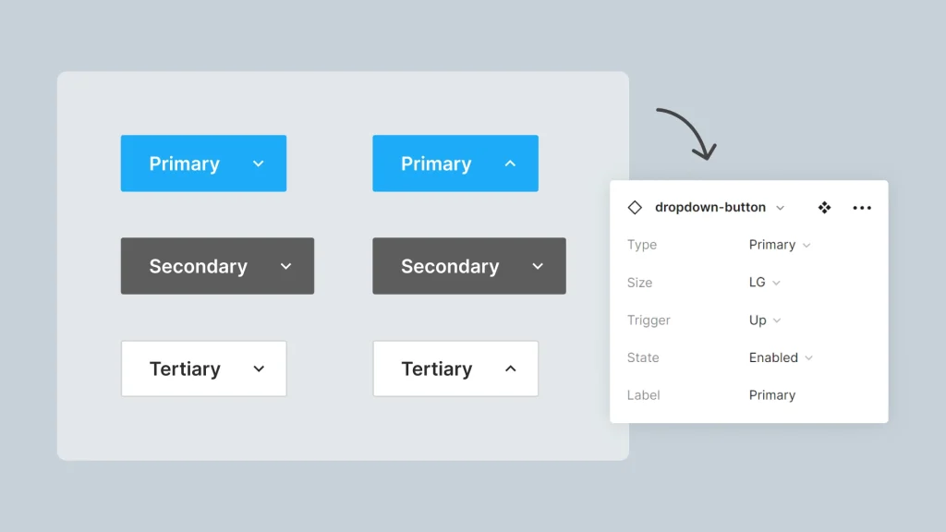Click chevron down on right Secondary button
Screen dimensions: 946x532
538,267
